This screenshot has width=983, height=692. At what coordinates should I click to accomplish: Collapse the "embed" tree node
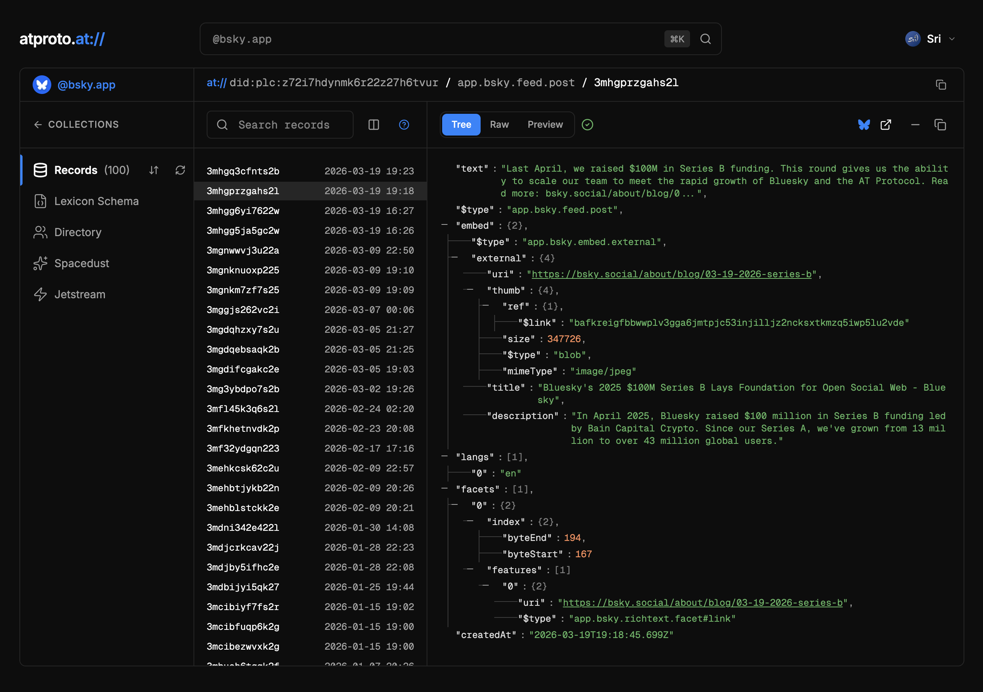coord(444,225)
